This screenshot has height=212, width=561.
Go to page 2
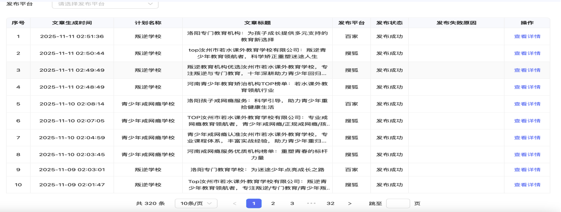273,203
